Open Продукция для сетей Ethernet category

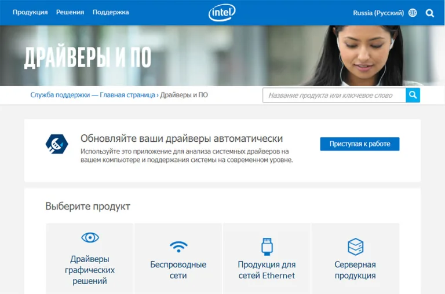pos(267,258)
